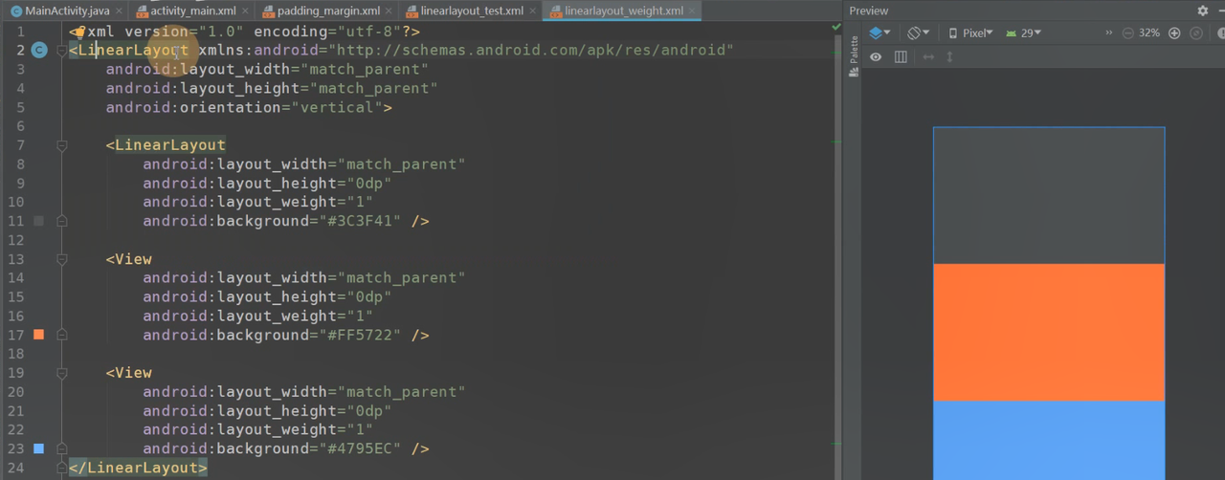
Task: Open the Pixel device dropdown
Action: click(x=970, y=33)
